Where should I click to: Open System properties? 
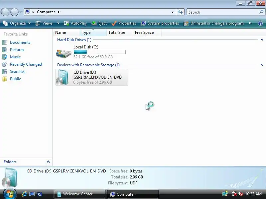click(x=160, y=23)
